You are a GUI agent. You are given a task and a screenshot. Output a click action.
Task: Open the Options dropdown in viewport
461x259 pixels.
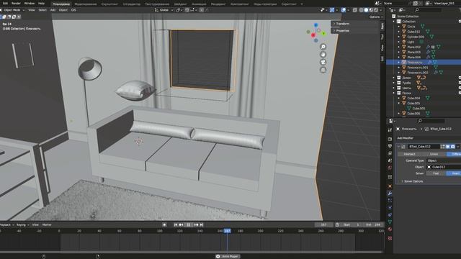(x=376, y=17)
